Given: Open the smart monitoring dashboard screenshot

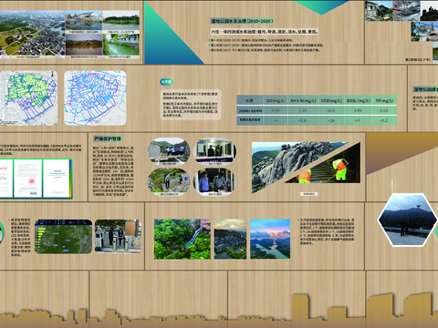Looking at the screenshot, I should coord(63,237).
